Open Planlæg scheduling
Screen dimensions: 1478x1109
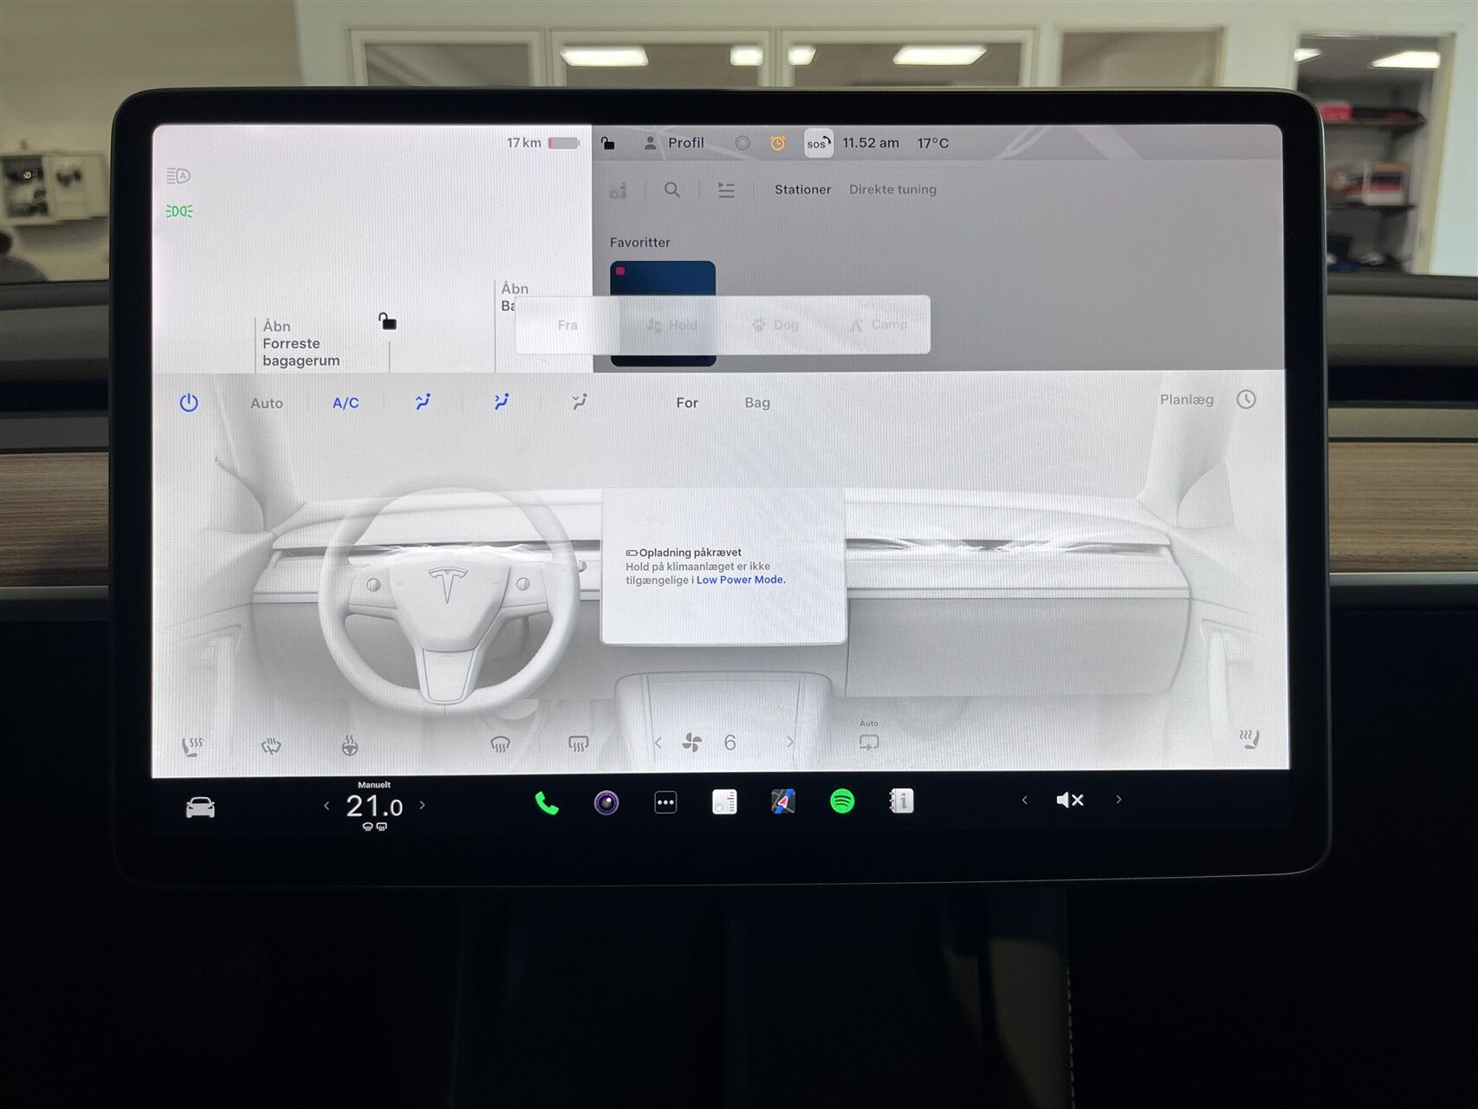coord(1187,399)
